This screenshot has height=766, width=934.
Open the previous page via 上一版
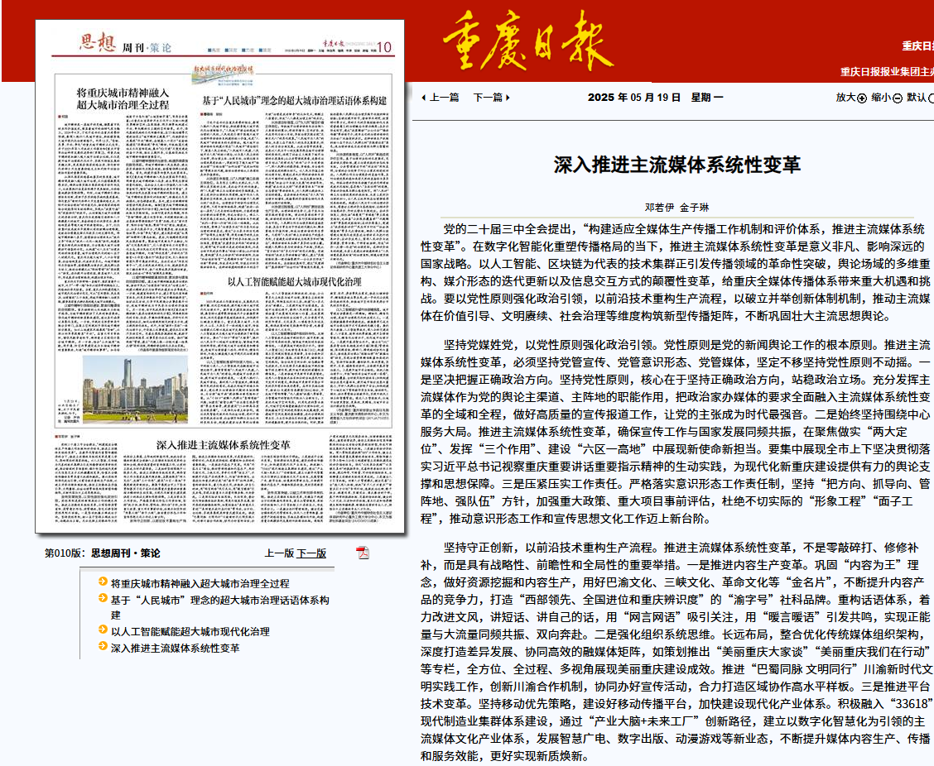[x=279, y=553]
